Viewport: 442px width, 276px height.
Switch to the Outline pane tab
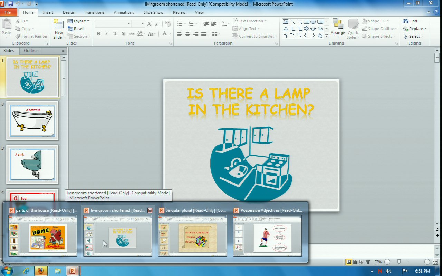coord(30,51)
